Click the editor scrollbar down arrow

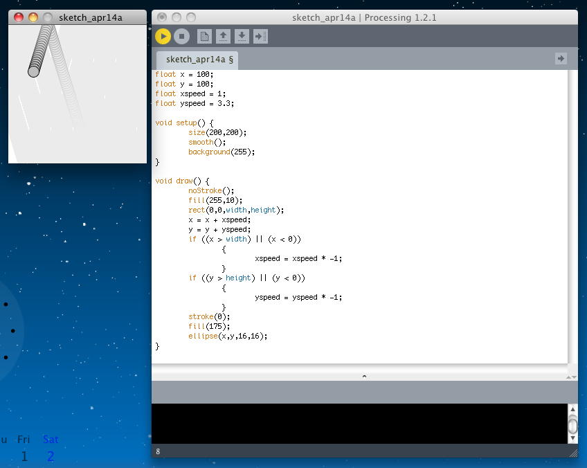572,376
